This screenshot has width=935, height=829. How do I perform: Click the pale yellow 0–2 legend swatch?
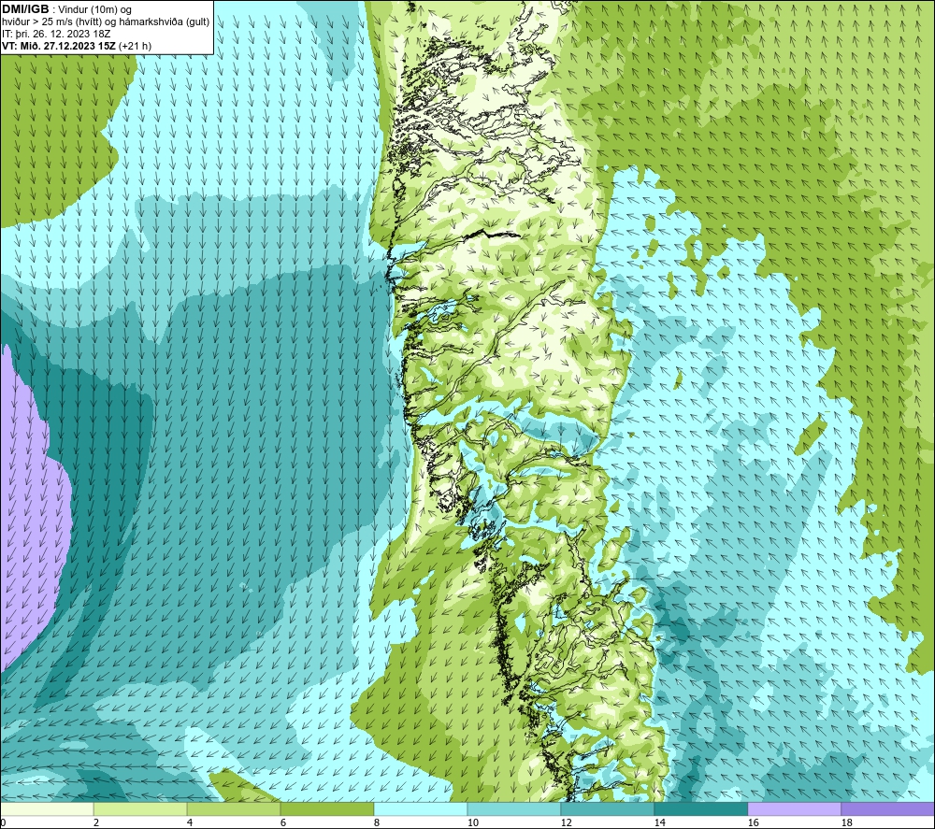pyautogui.click(x=47, y=808)
